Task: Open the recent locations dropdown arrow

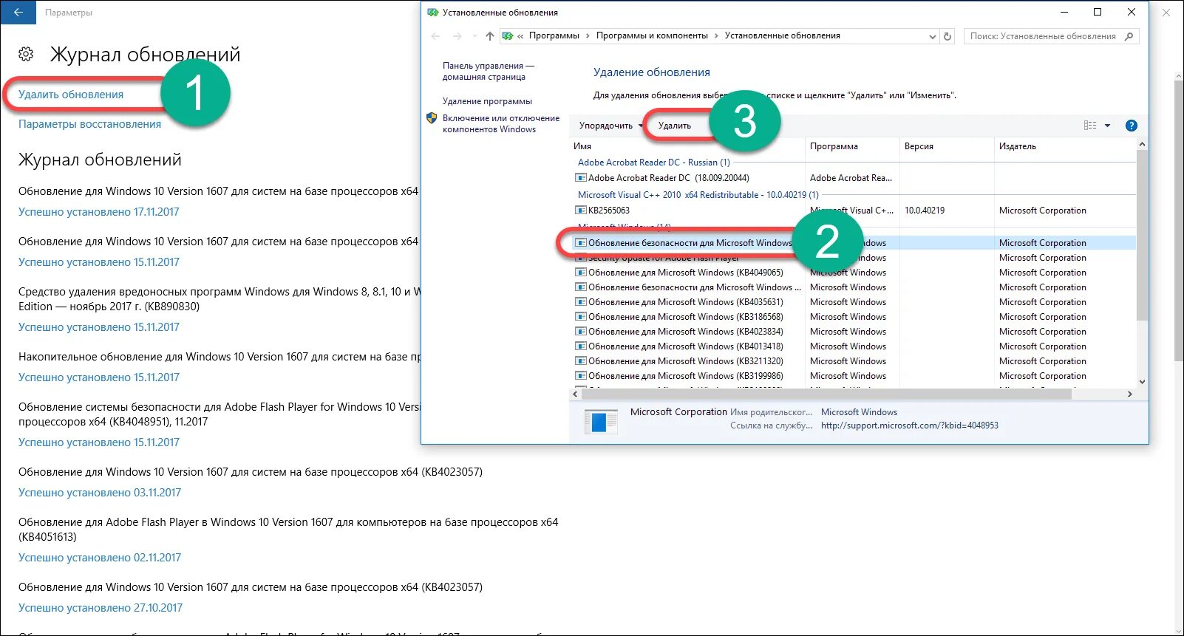Action: point(474,35)
